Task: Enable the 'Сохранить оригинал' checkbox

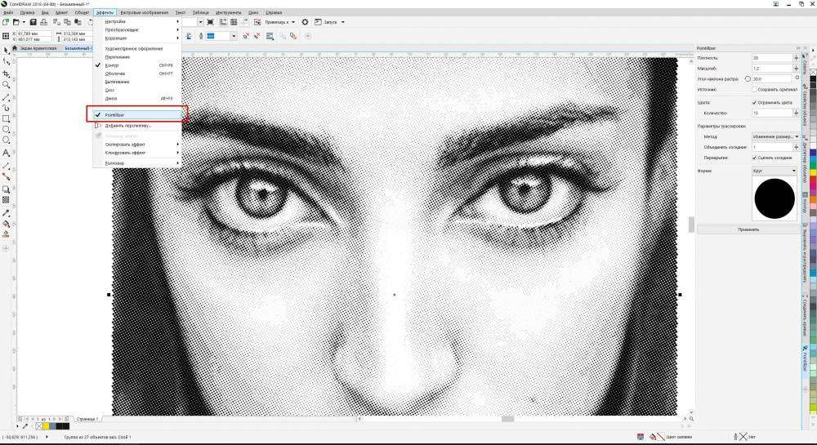Action: (x=754, y=89)
